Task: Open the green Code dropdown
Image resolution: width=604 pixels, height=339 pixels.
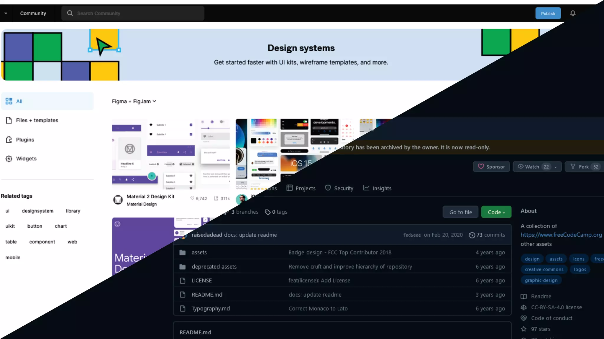Action: tap(496, 212)
